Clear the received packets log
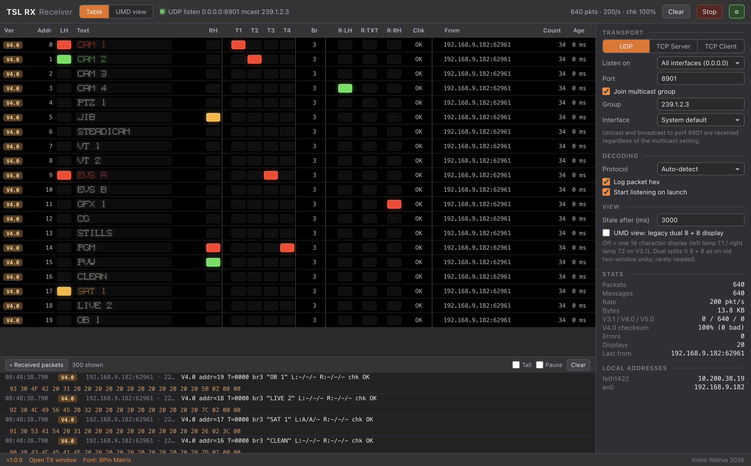Image resolution: width=751 pixels, height=466 pixels. tap(578, 365)
